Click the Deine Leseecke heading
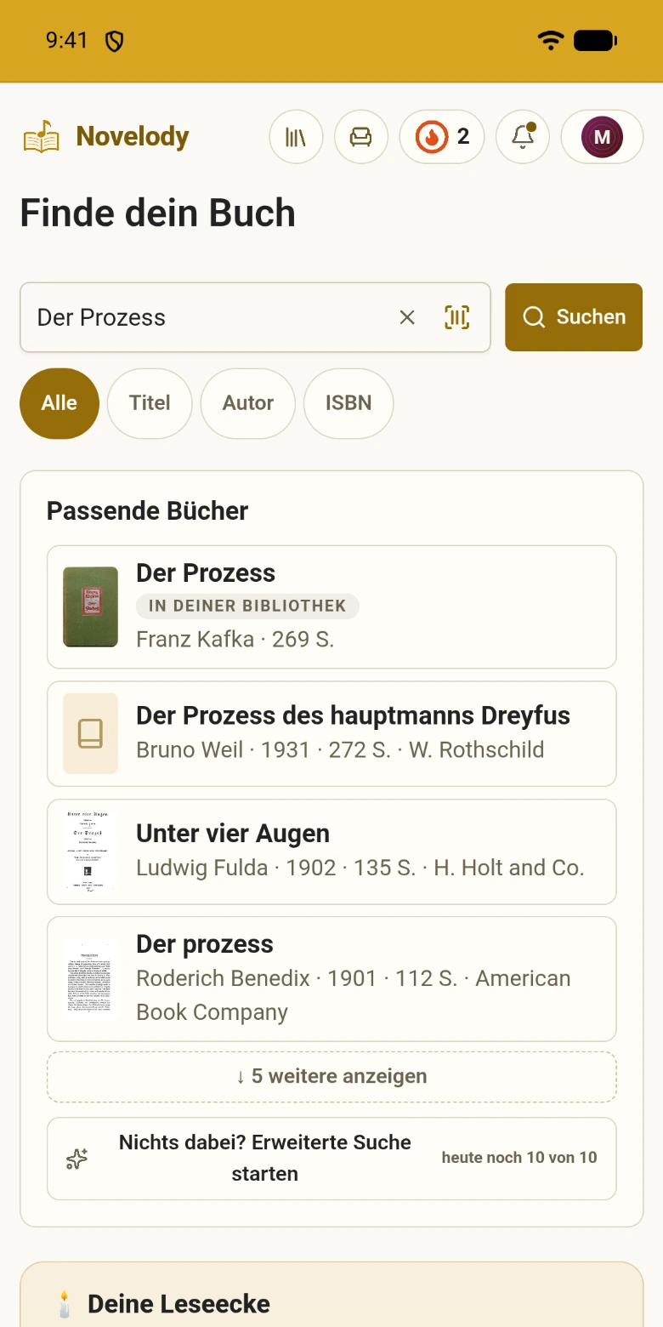The height and width of the screenshot is (1327, 663). coord(178,1304)
